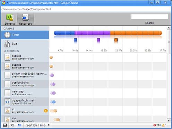172x129 pixels.
Task: Select the imp resource row
Action: [x=25, y=119]
